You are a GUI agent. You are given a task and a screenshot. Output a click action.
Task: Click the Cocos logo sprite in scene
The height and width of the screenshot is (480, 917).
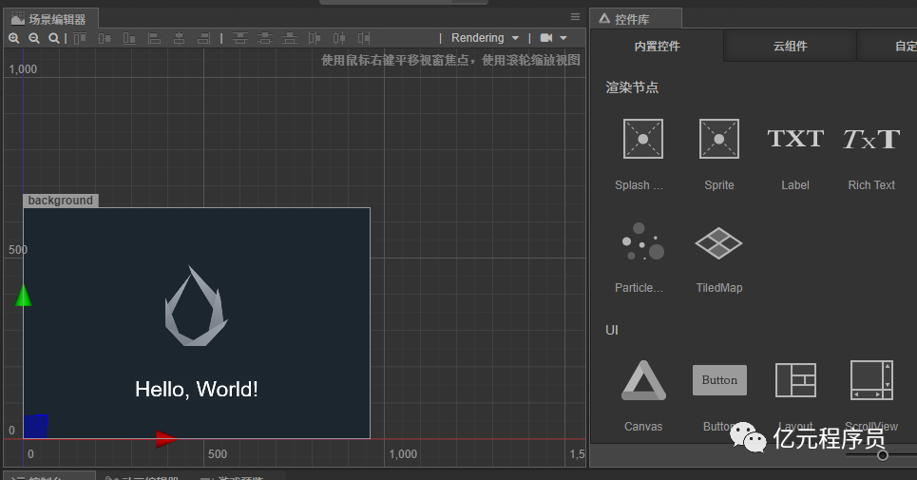[x=196, y=306]
